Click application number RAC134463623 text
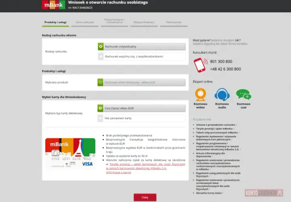291x202 pixels. click(x=80, y=8)
